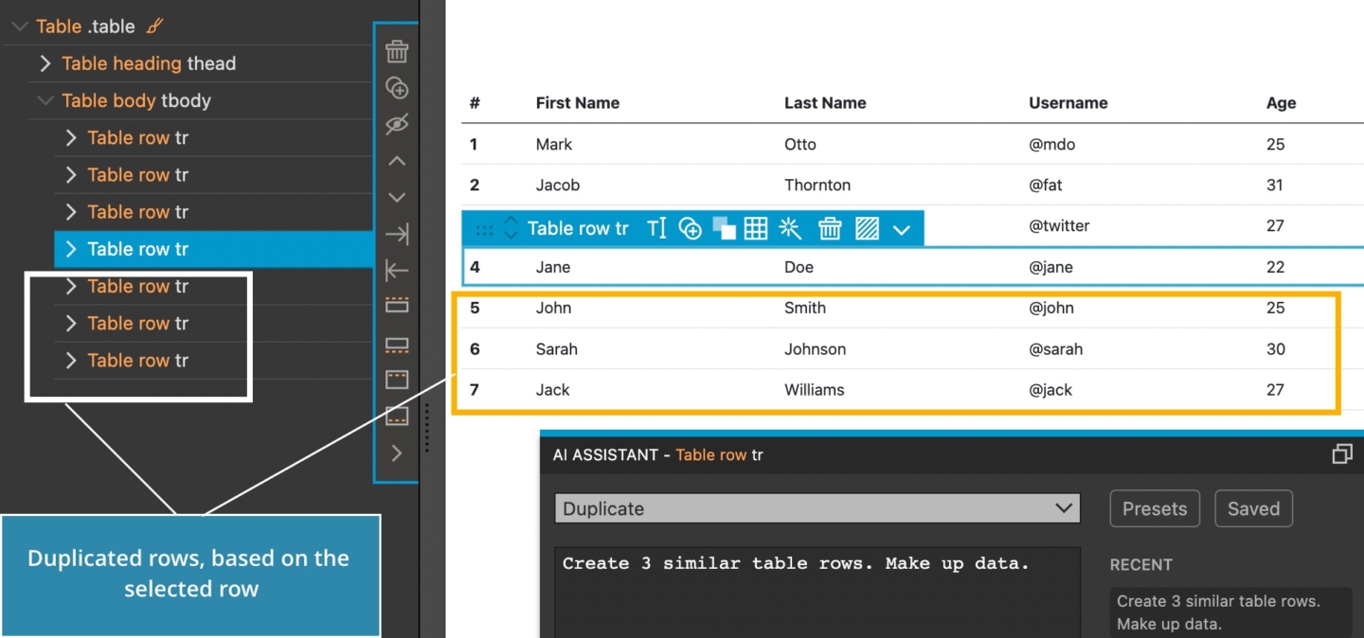The width and height of the screenshot is (1364, 638).
Task: Open the dropdown chevron on the Table row toolbar
Action: [x=902, y=227]
